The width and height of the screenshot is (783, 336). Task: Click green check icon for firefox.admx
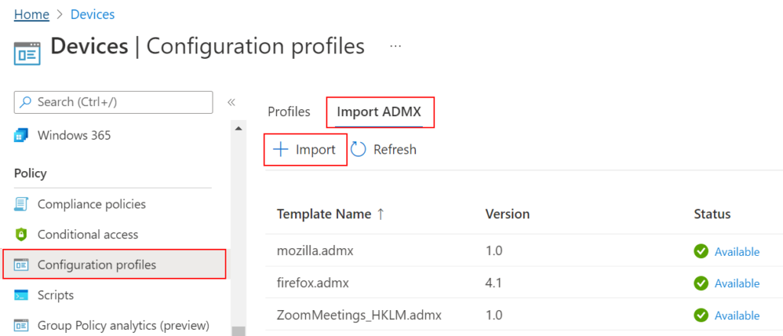[701, 283]
